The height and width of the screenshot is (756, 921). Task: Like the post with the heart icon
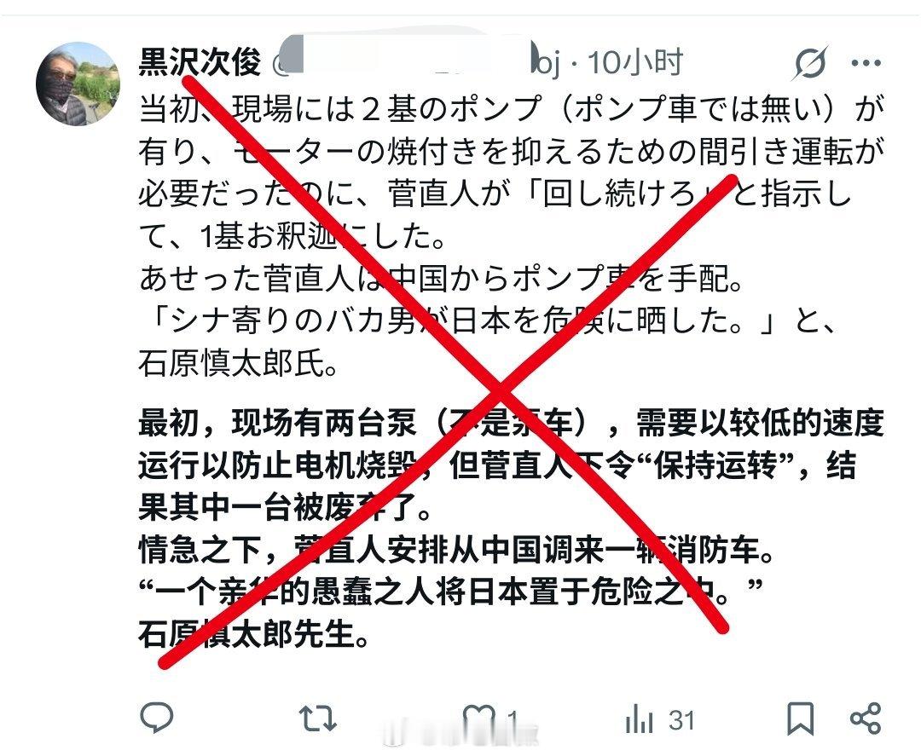[x=478, y=718]
